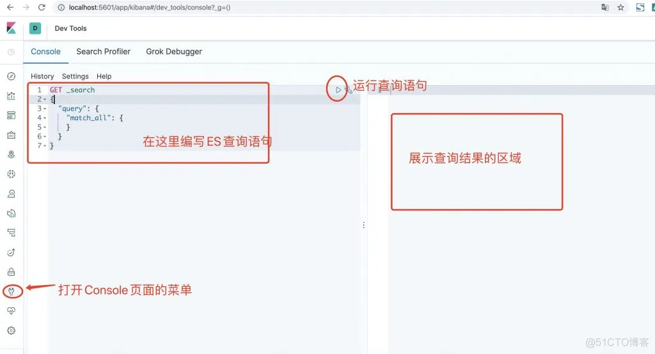Screen dimensions: 655x354
Task: Collapse the query block at line 3
Action: (45, 109)
